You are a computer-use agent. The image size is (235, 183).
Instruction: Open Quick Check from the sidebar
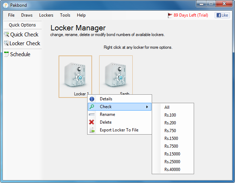click(24, 35)
